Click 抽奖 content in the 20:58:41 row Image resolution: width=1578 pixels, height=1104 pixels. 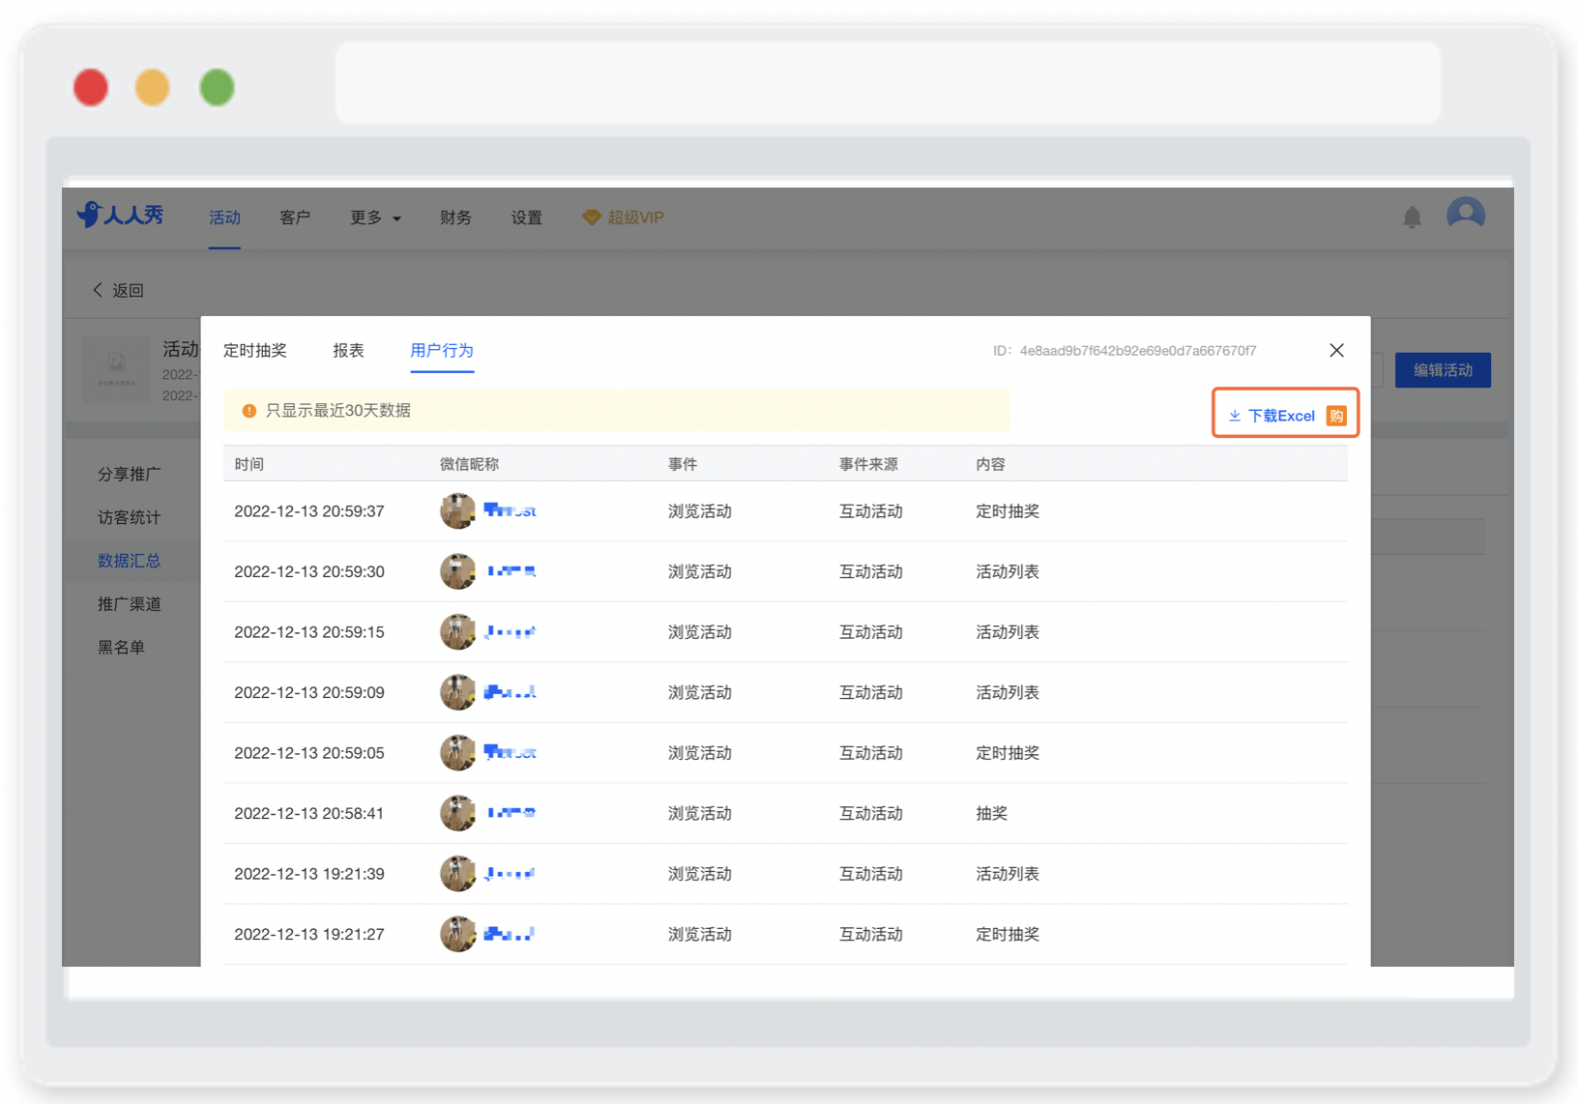pyautogui.click(x=991, y=814)
